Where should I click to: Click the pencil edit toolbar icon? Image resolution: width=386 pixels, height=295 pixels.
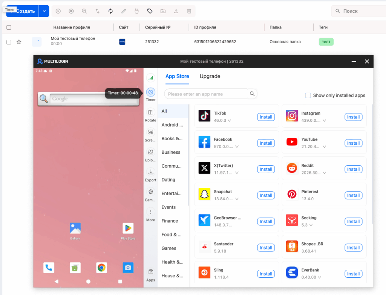click(x=124, y=11)
